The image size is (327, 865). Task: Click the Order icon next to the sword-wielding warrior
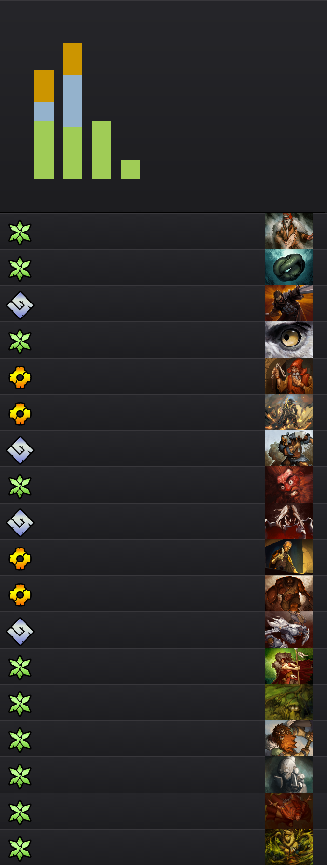(x=20, y=305)
